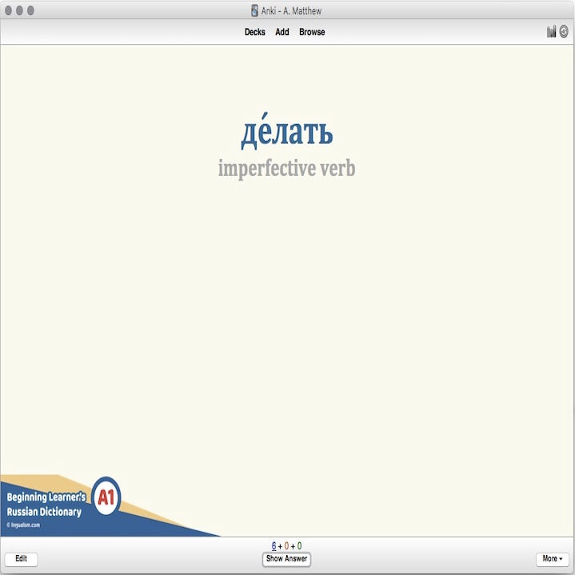Close the Anki window
Viewport: 575px width, 575px height.
click(x=8, y=10)
